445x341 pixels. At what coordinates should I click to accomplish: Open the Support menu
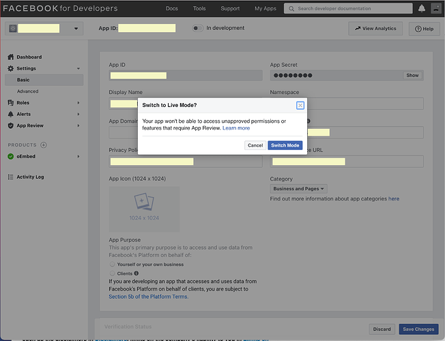point(230,8)
